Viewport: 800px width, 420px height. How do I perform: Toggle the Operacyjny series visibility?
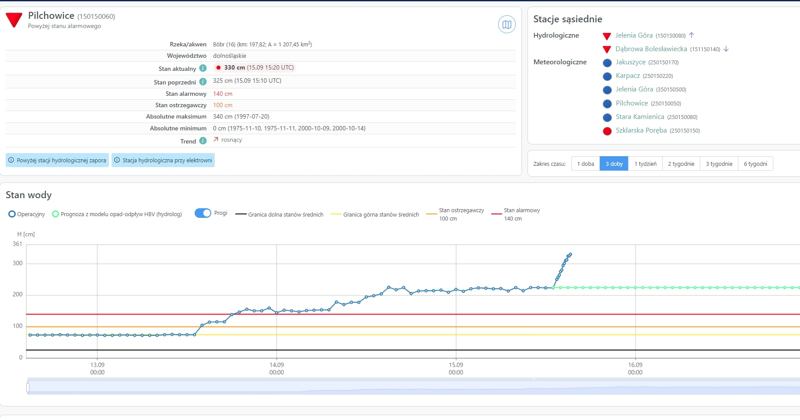point(27,214)
